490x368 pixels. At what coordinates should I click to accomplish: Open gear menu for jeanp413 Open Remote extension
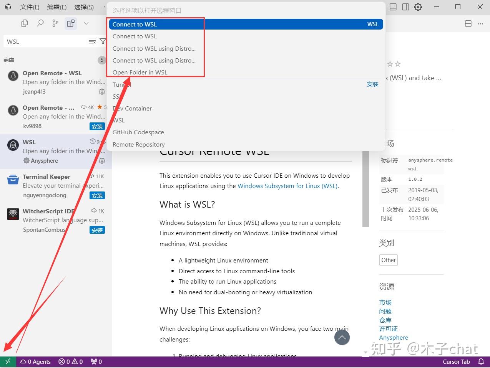point(102,91)
